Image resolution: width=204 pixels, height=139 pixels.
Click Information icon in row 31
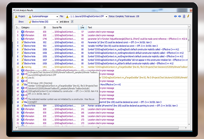(22, 123)
